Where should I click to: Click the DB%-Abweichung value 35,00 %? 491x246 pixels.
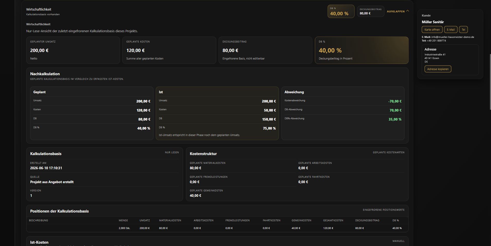tap(395, 119)
